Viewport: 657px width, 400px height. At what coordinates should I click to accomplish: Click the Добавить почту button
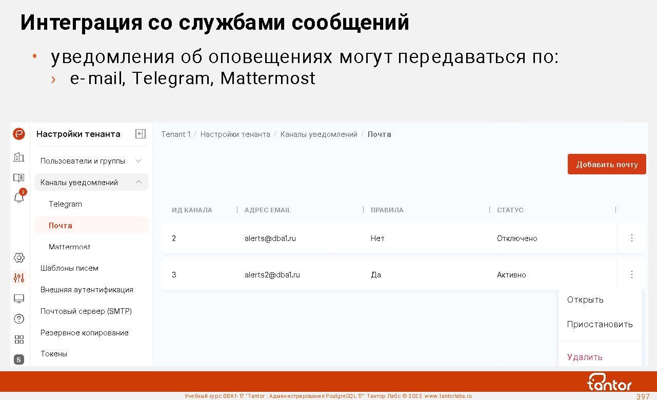pyautogui.click(x=607, y=165)
